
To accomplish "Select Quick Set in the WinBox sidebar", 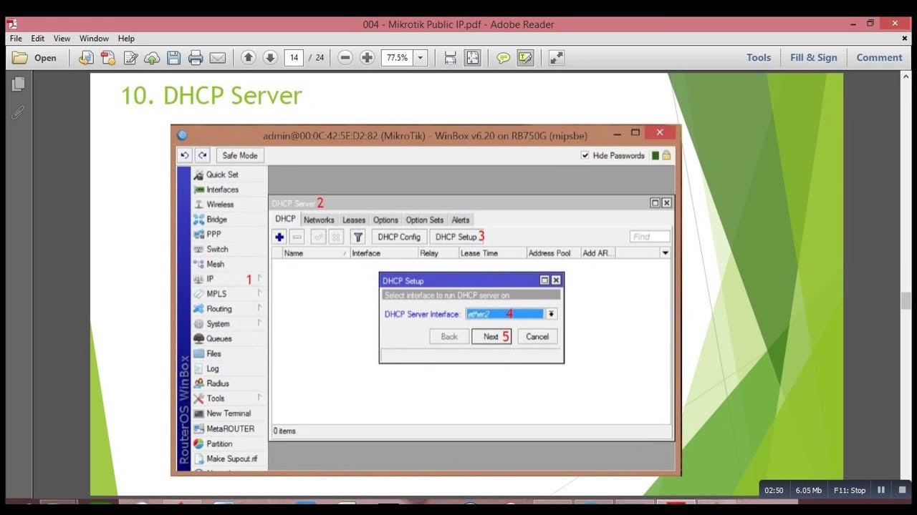I will [223, 175].
